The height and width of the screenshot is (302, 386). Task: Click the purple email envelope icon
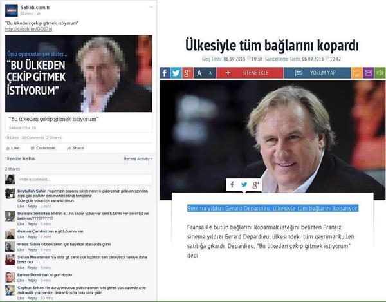(368, 73)
